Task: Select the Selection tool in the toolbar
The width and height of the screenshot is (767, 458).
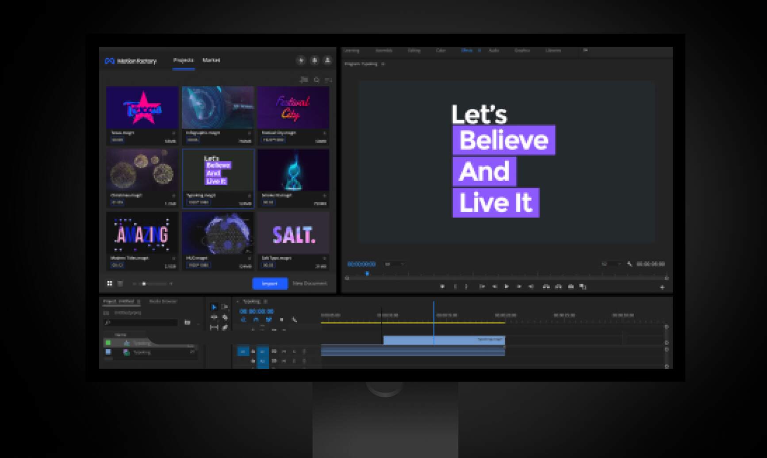Action: tap(214, 307)
